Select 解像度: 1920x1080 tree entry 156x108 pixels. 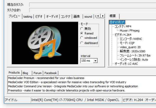[x=132, y=51]
